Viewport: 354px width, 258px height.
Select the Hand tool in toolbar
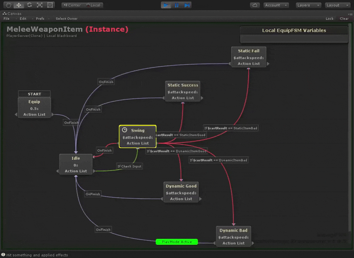click(x=9, y=5)
